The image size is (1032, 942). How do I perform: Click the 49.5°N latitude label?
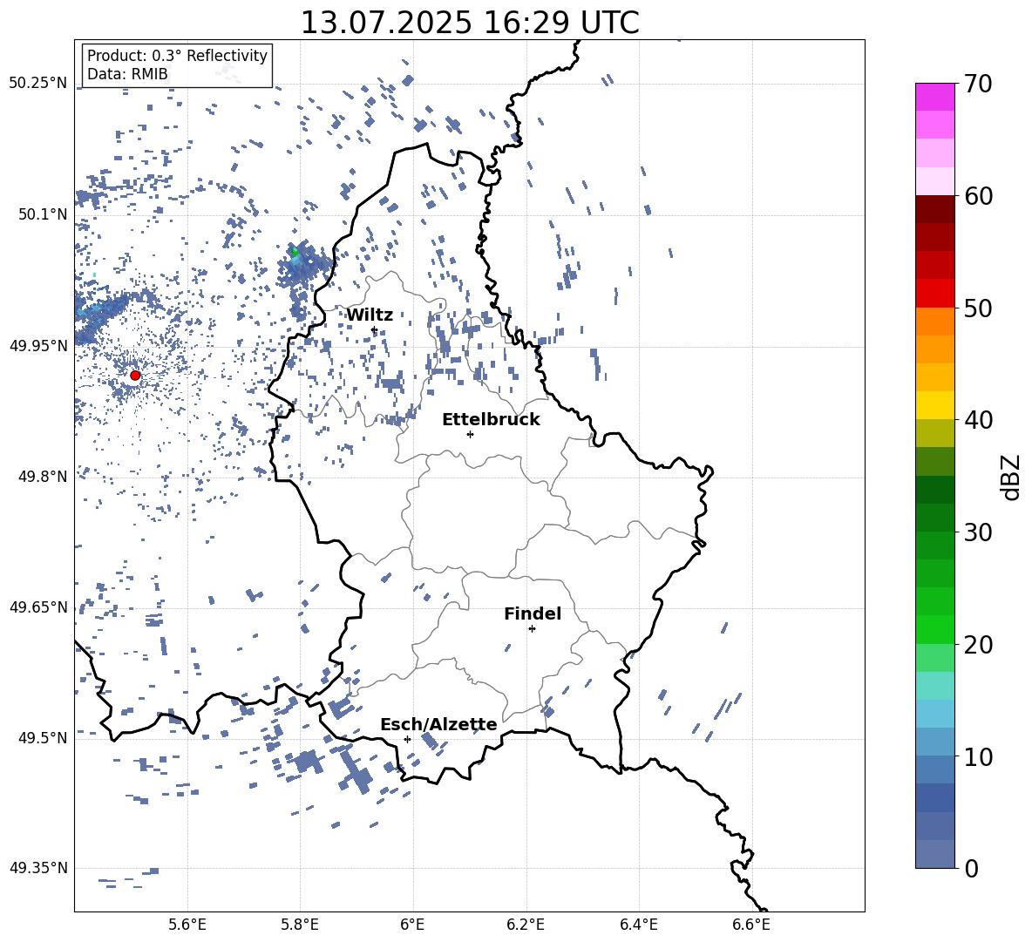click(x=43, y=737)
